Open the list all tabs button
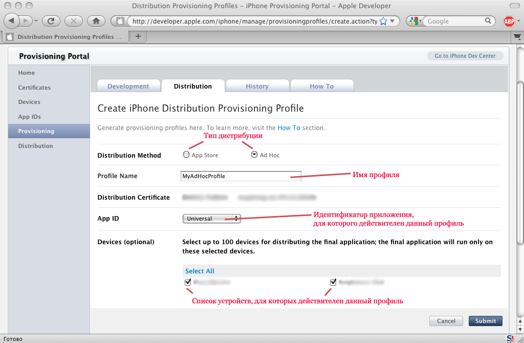Viewport: 524px width, 343px height. pos(518,37)
